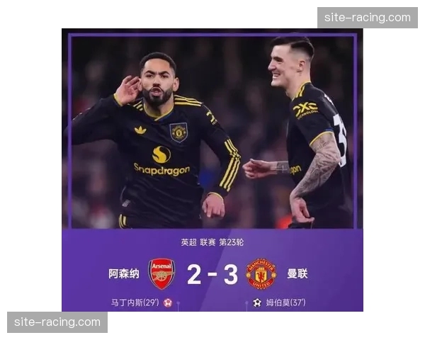Select the 阿森纳 team name
The width and height of the screenshot is (425, 340).
click(124, 274)
